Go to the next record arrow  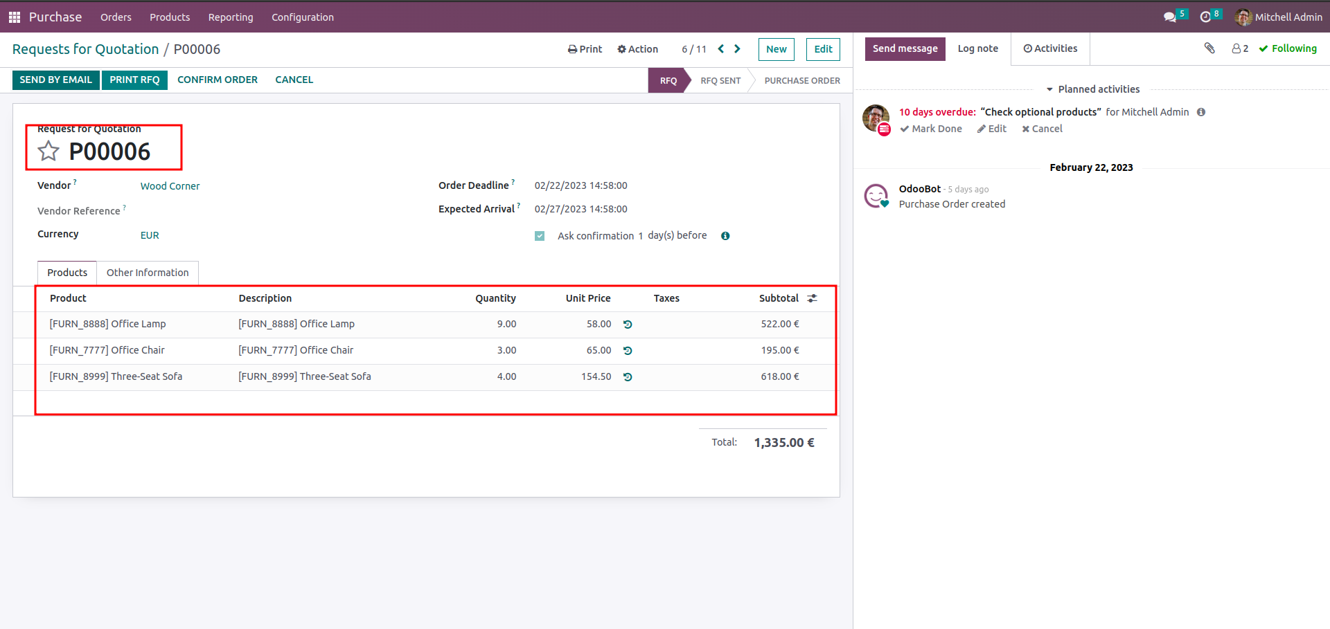click(737, 48)
